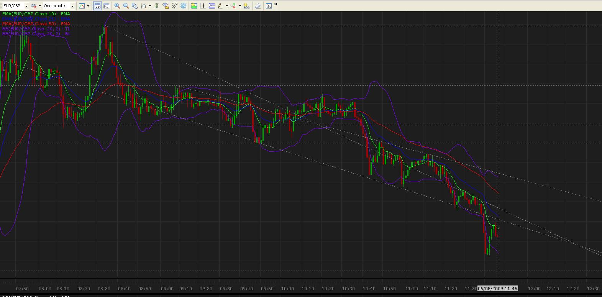The image size is (602, 297).
Task: Click the 10:00 time axis label
Action: (287, 289)
